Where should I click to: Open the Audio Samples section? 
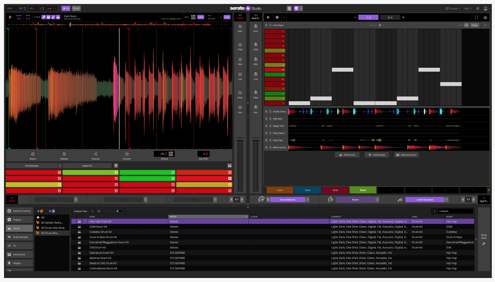19,237
